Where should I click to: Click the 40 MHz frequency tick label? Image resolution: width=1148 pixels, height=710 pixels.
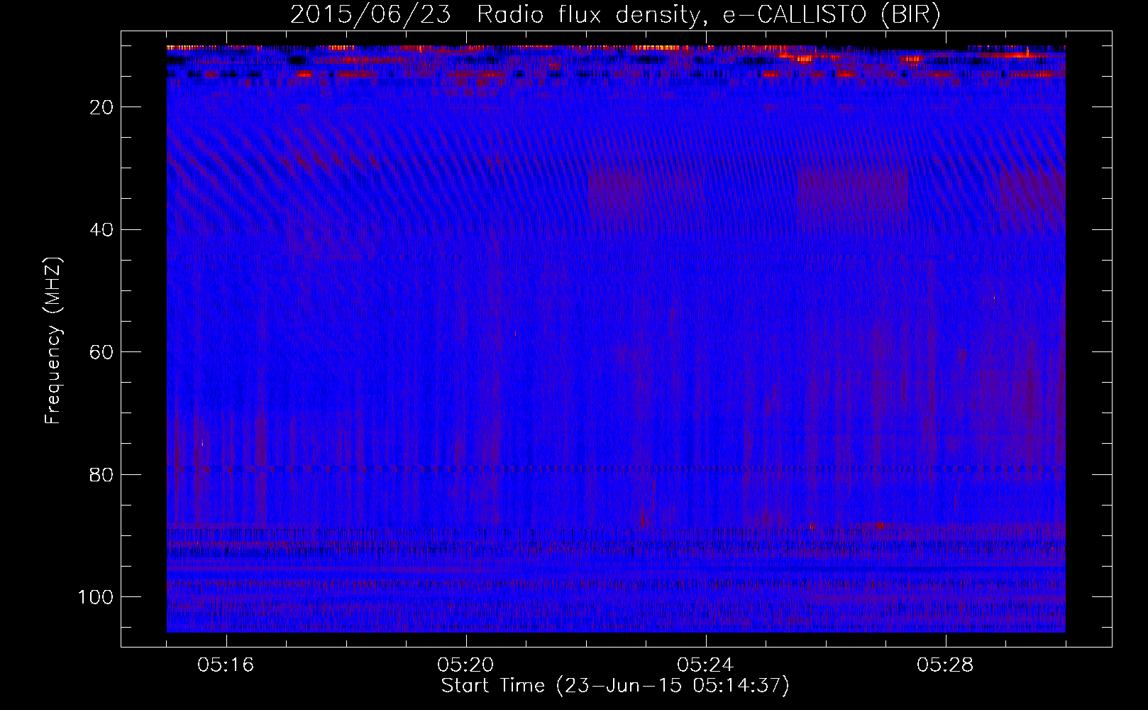pos(102,229)
